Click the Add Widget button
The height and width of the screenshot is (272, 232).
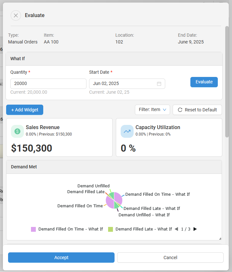(25, 110)
